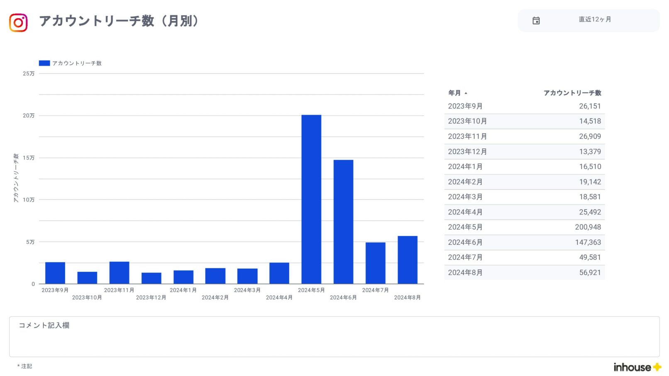669x376 pixels.
Task: Click the 147,363 value in table
Action: click(x=588, y=242)
